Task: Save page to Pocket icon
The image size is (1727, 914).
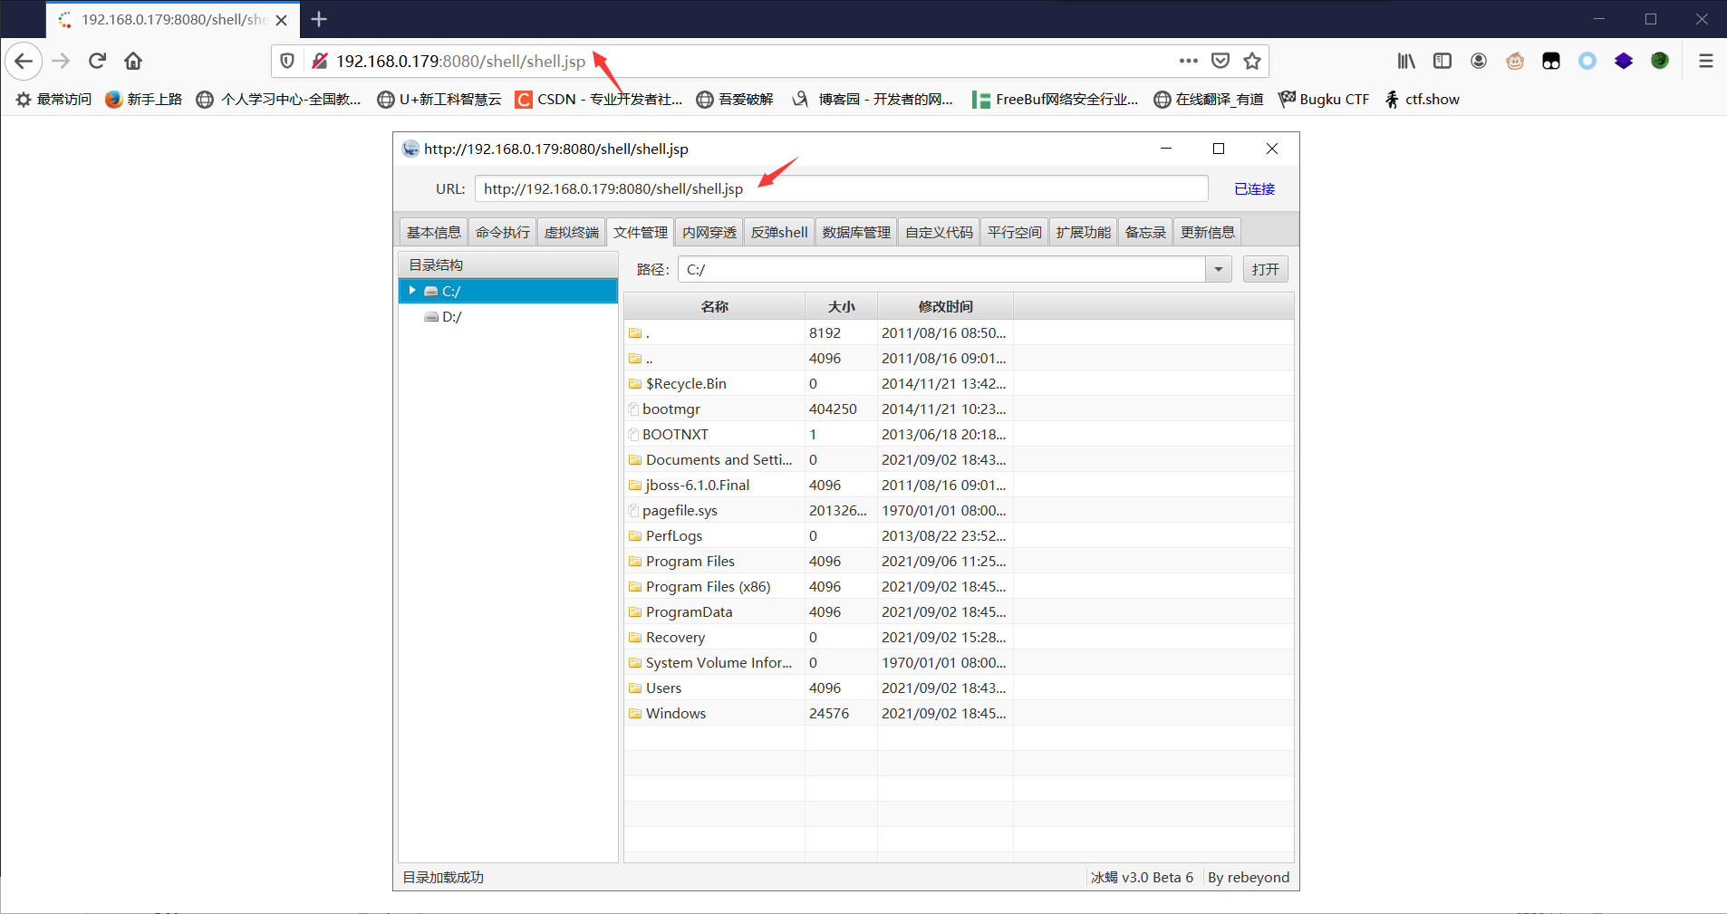Action: (x=1220, y=61)
